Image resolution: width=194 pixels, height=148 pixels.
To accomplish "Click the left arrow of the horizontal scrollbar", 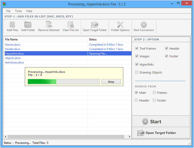I will 6,136.
